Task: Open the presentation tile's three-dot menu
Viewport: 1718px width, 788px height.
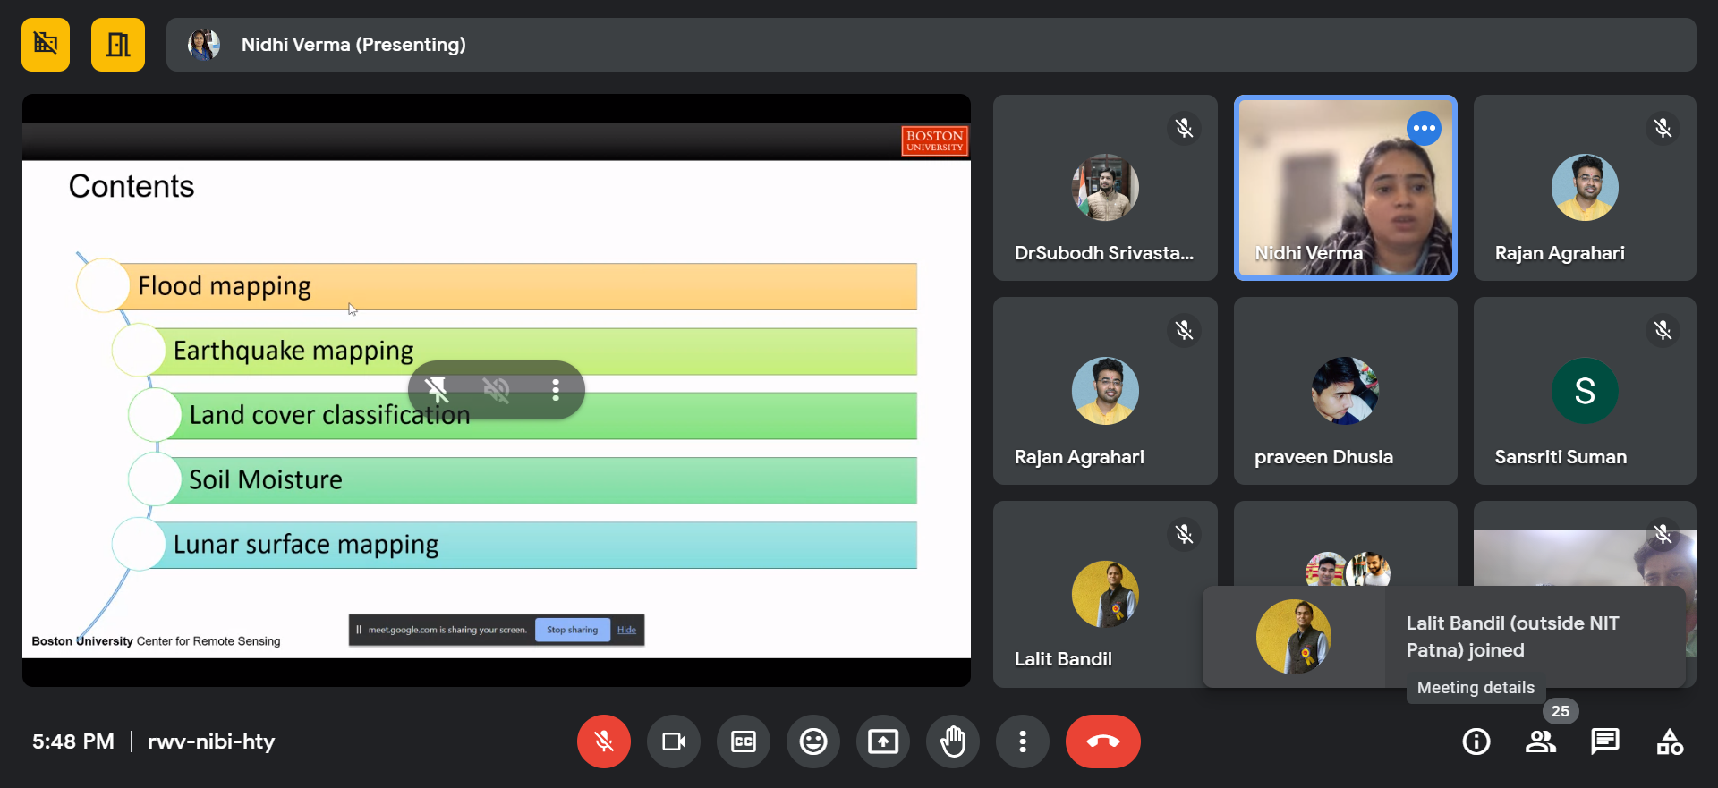Action: (x=556, y=389)
